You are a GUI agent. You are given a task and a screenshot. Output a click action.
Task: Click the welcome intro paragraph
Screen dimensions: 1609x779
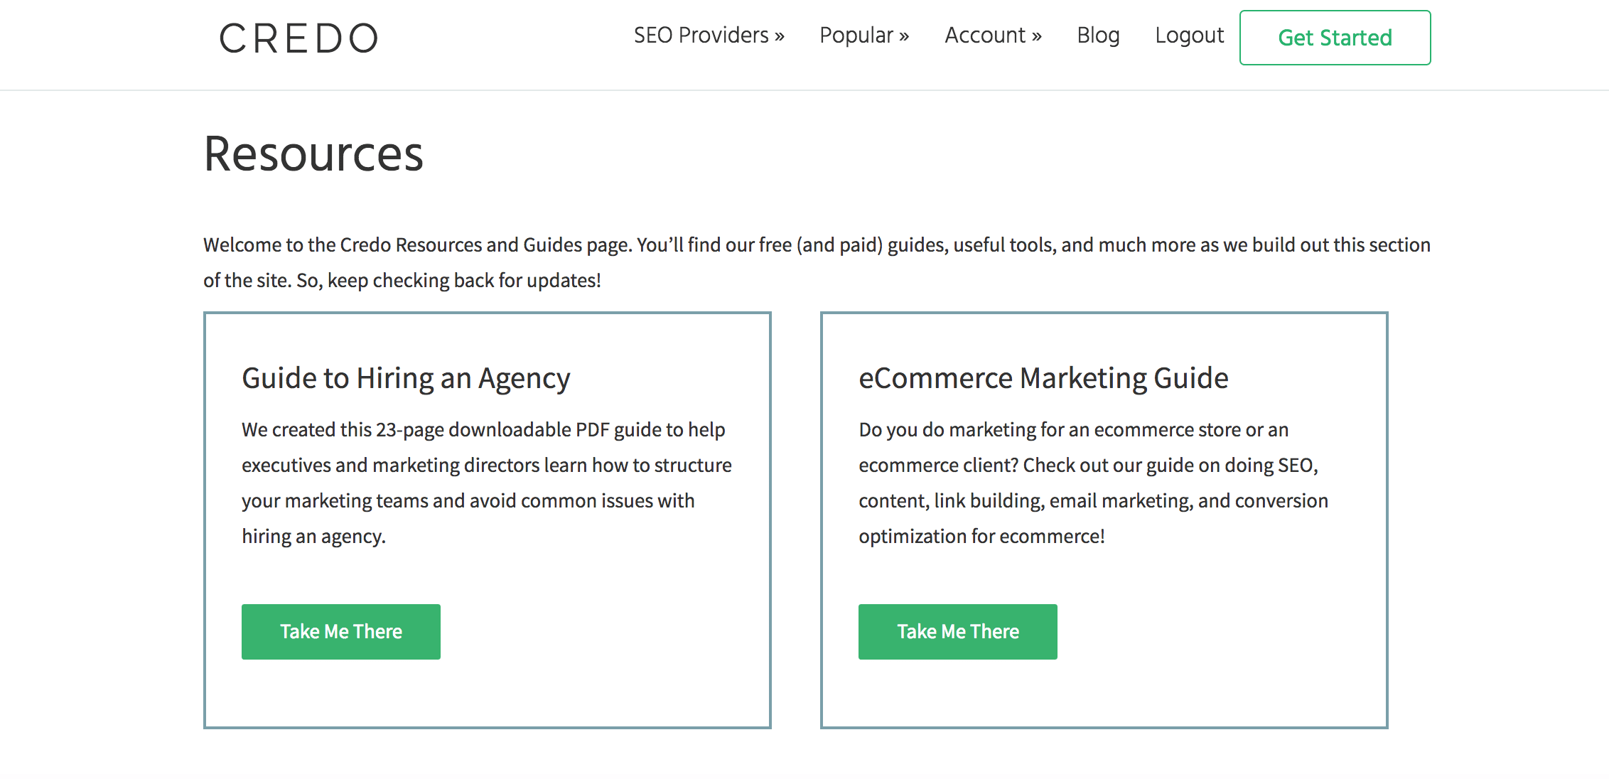[x=817, y=262]
